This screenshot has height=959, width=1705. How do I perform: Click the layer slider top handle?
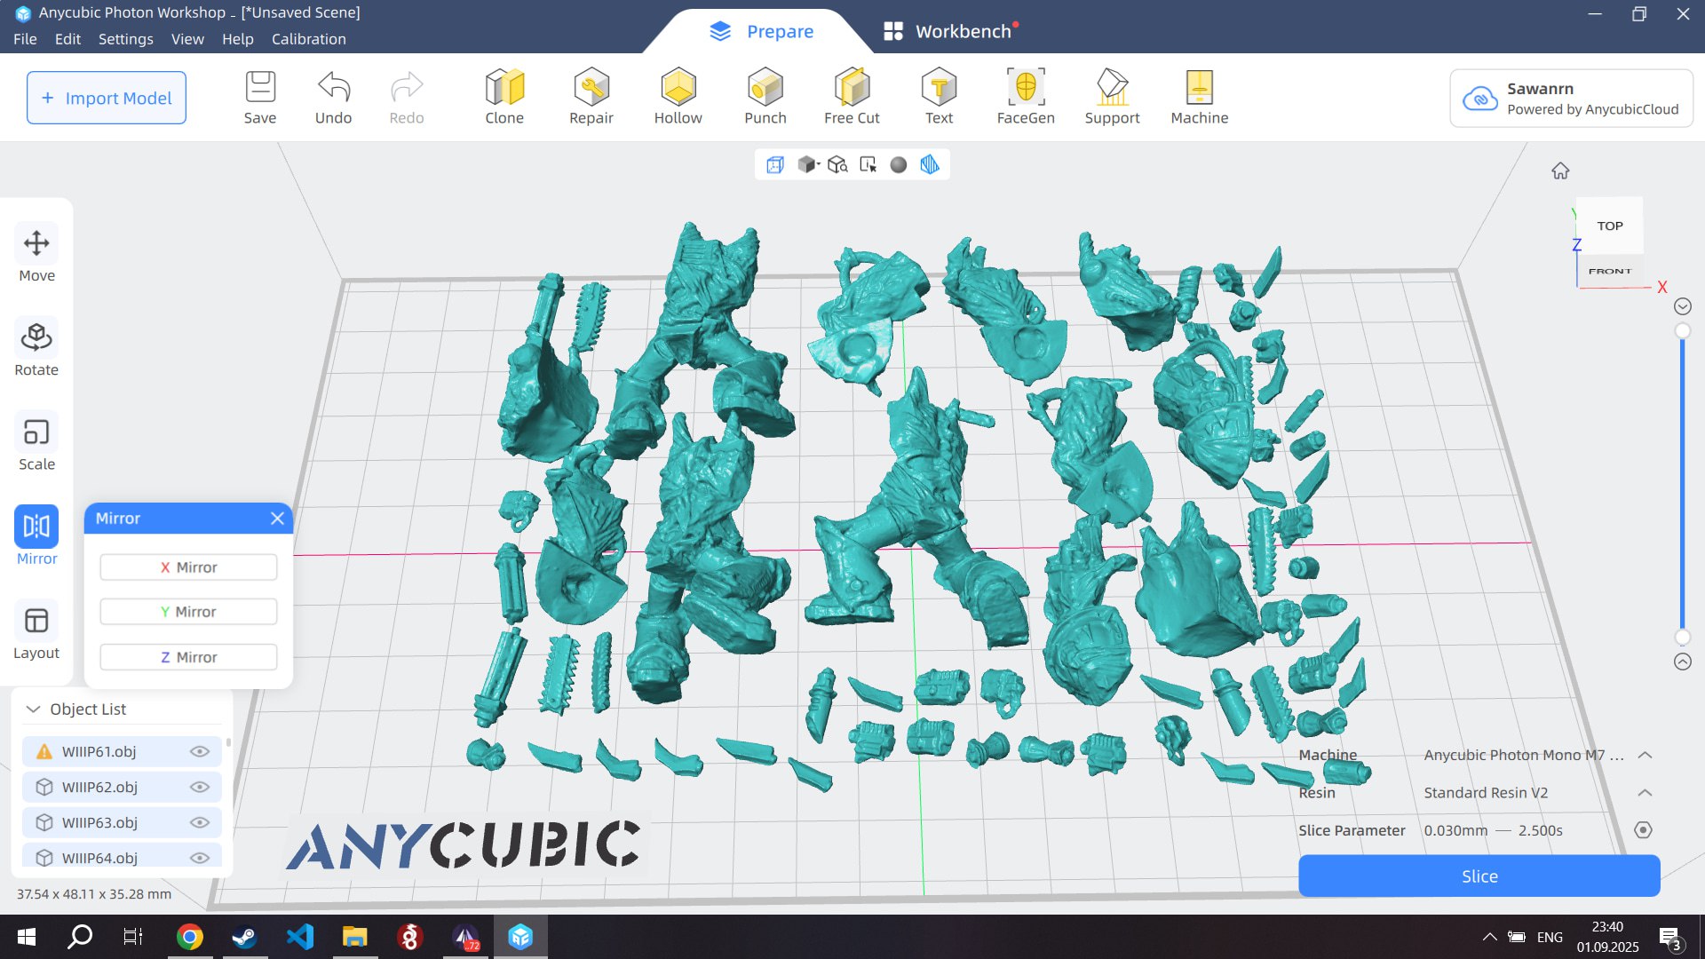tap(1682, 331)
